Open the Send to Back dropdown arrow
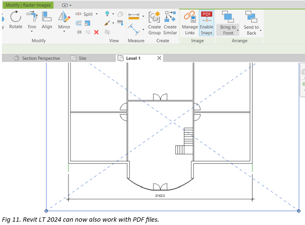305x225 pixels. click(x=261, y=30)
